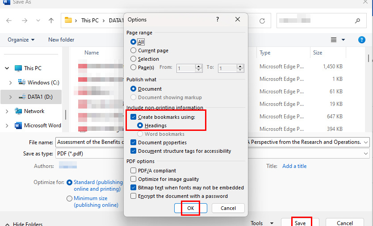Refresh the folder listing
Screen dimensions: 373x226
[x=262, y=21]
